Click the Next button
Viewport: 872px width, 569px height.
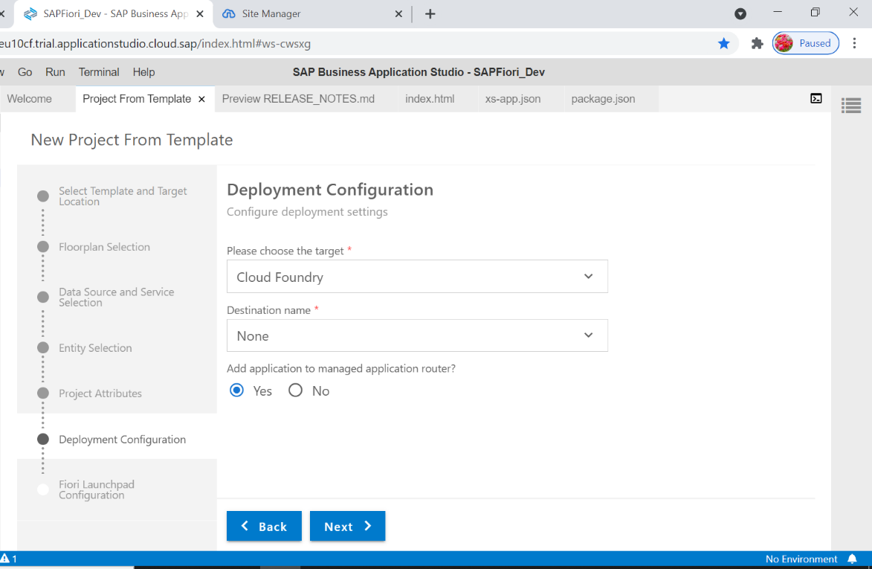348,526
